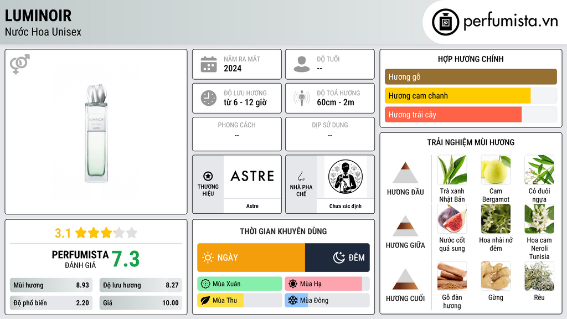Click the perfumer portrait icon
Image resolution: width=567 pixels, height=319 pixels.
click(346, 177)
